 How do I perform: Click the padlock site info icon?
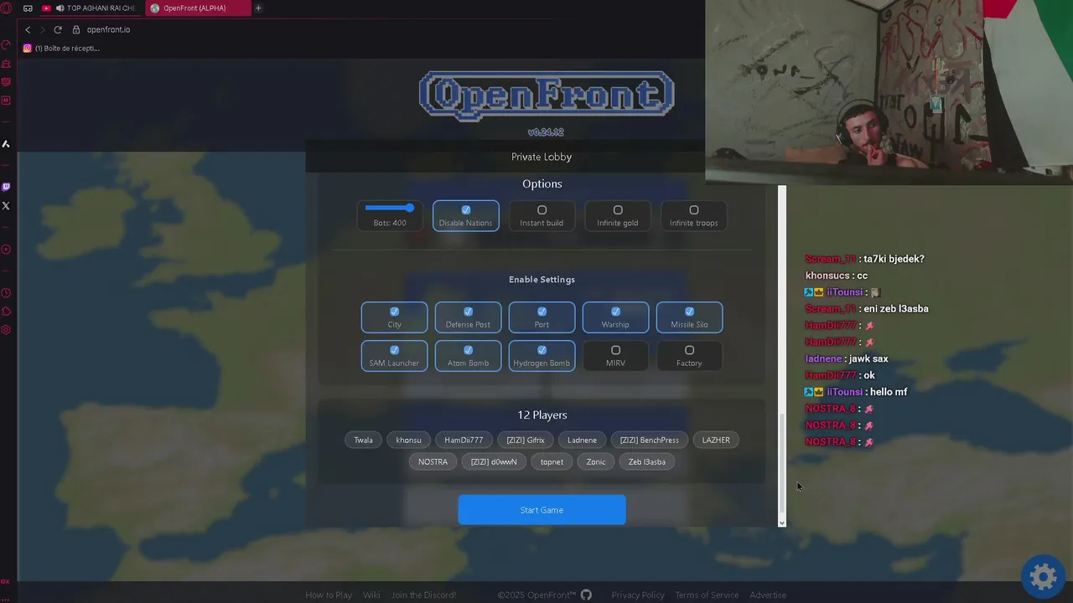[76, 29]
